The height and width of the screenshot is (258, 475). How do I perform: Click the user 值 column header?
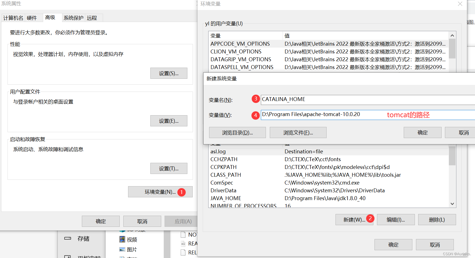click(x=366, y=36)
